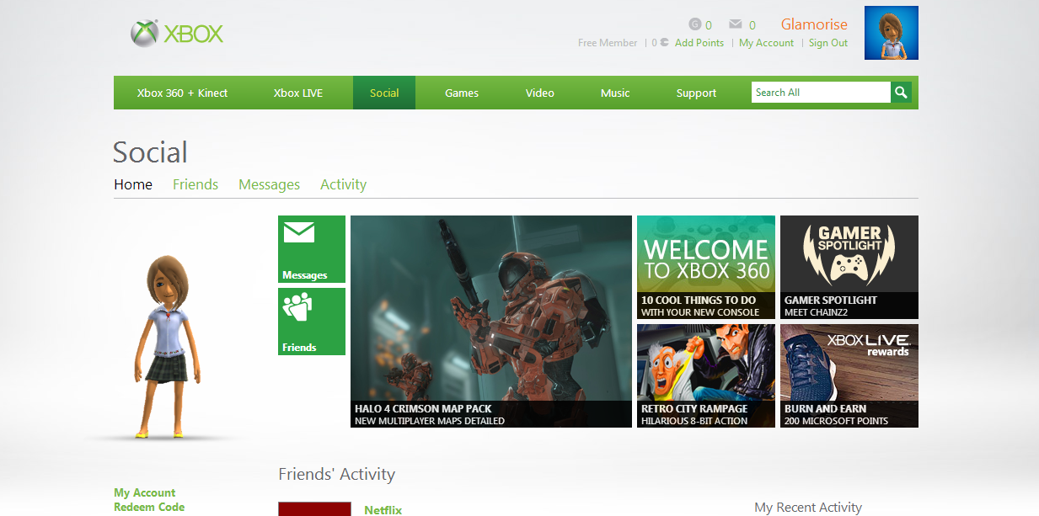Open the Retro City Rampage tile
This screenshot has height=516, width=1039.
point(706,375)
